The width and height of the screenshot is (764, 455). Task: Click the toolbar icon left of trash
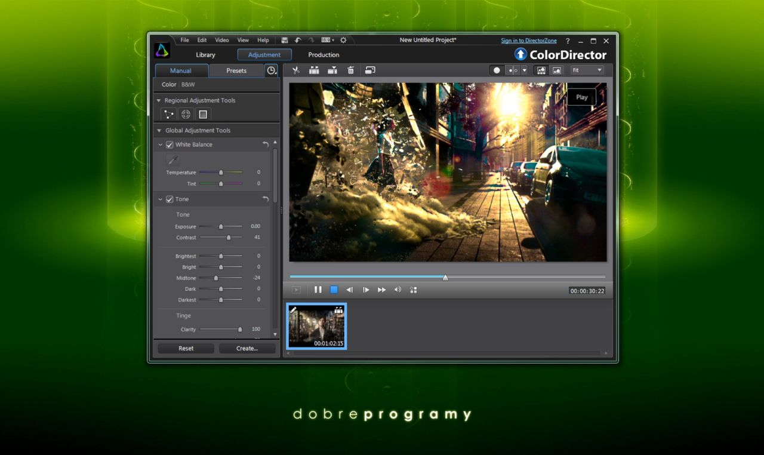[332, 70]
